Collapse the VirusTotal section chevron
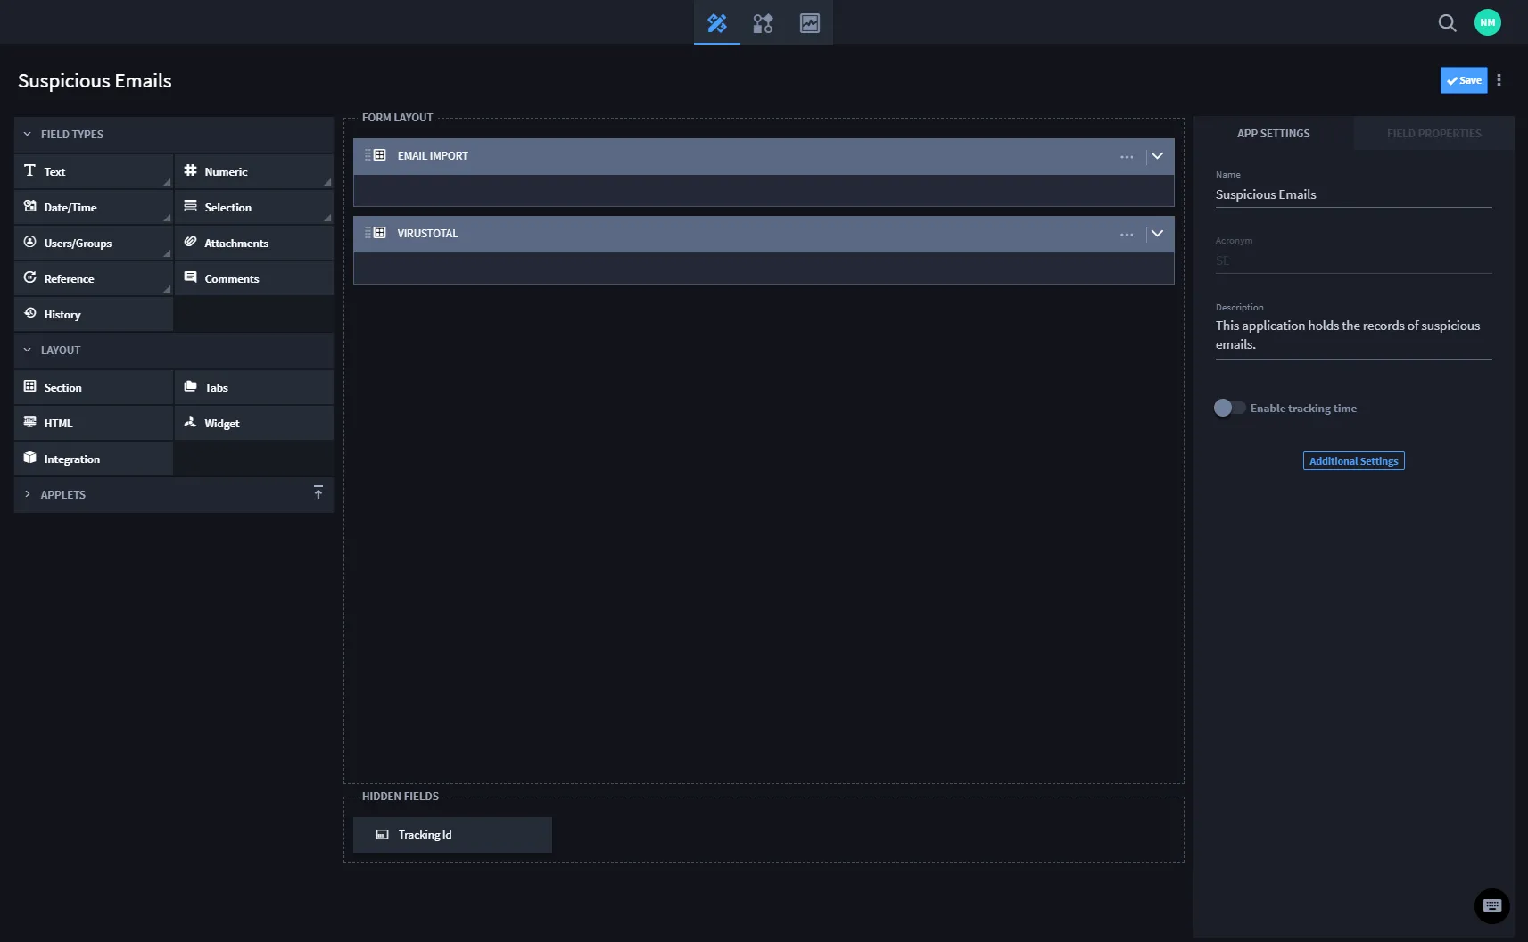 tap(1157, 234)
